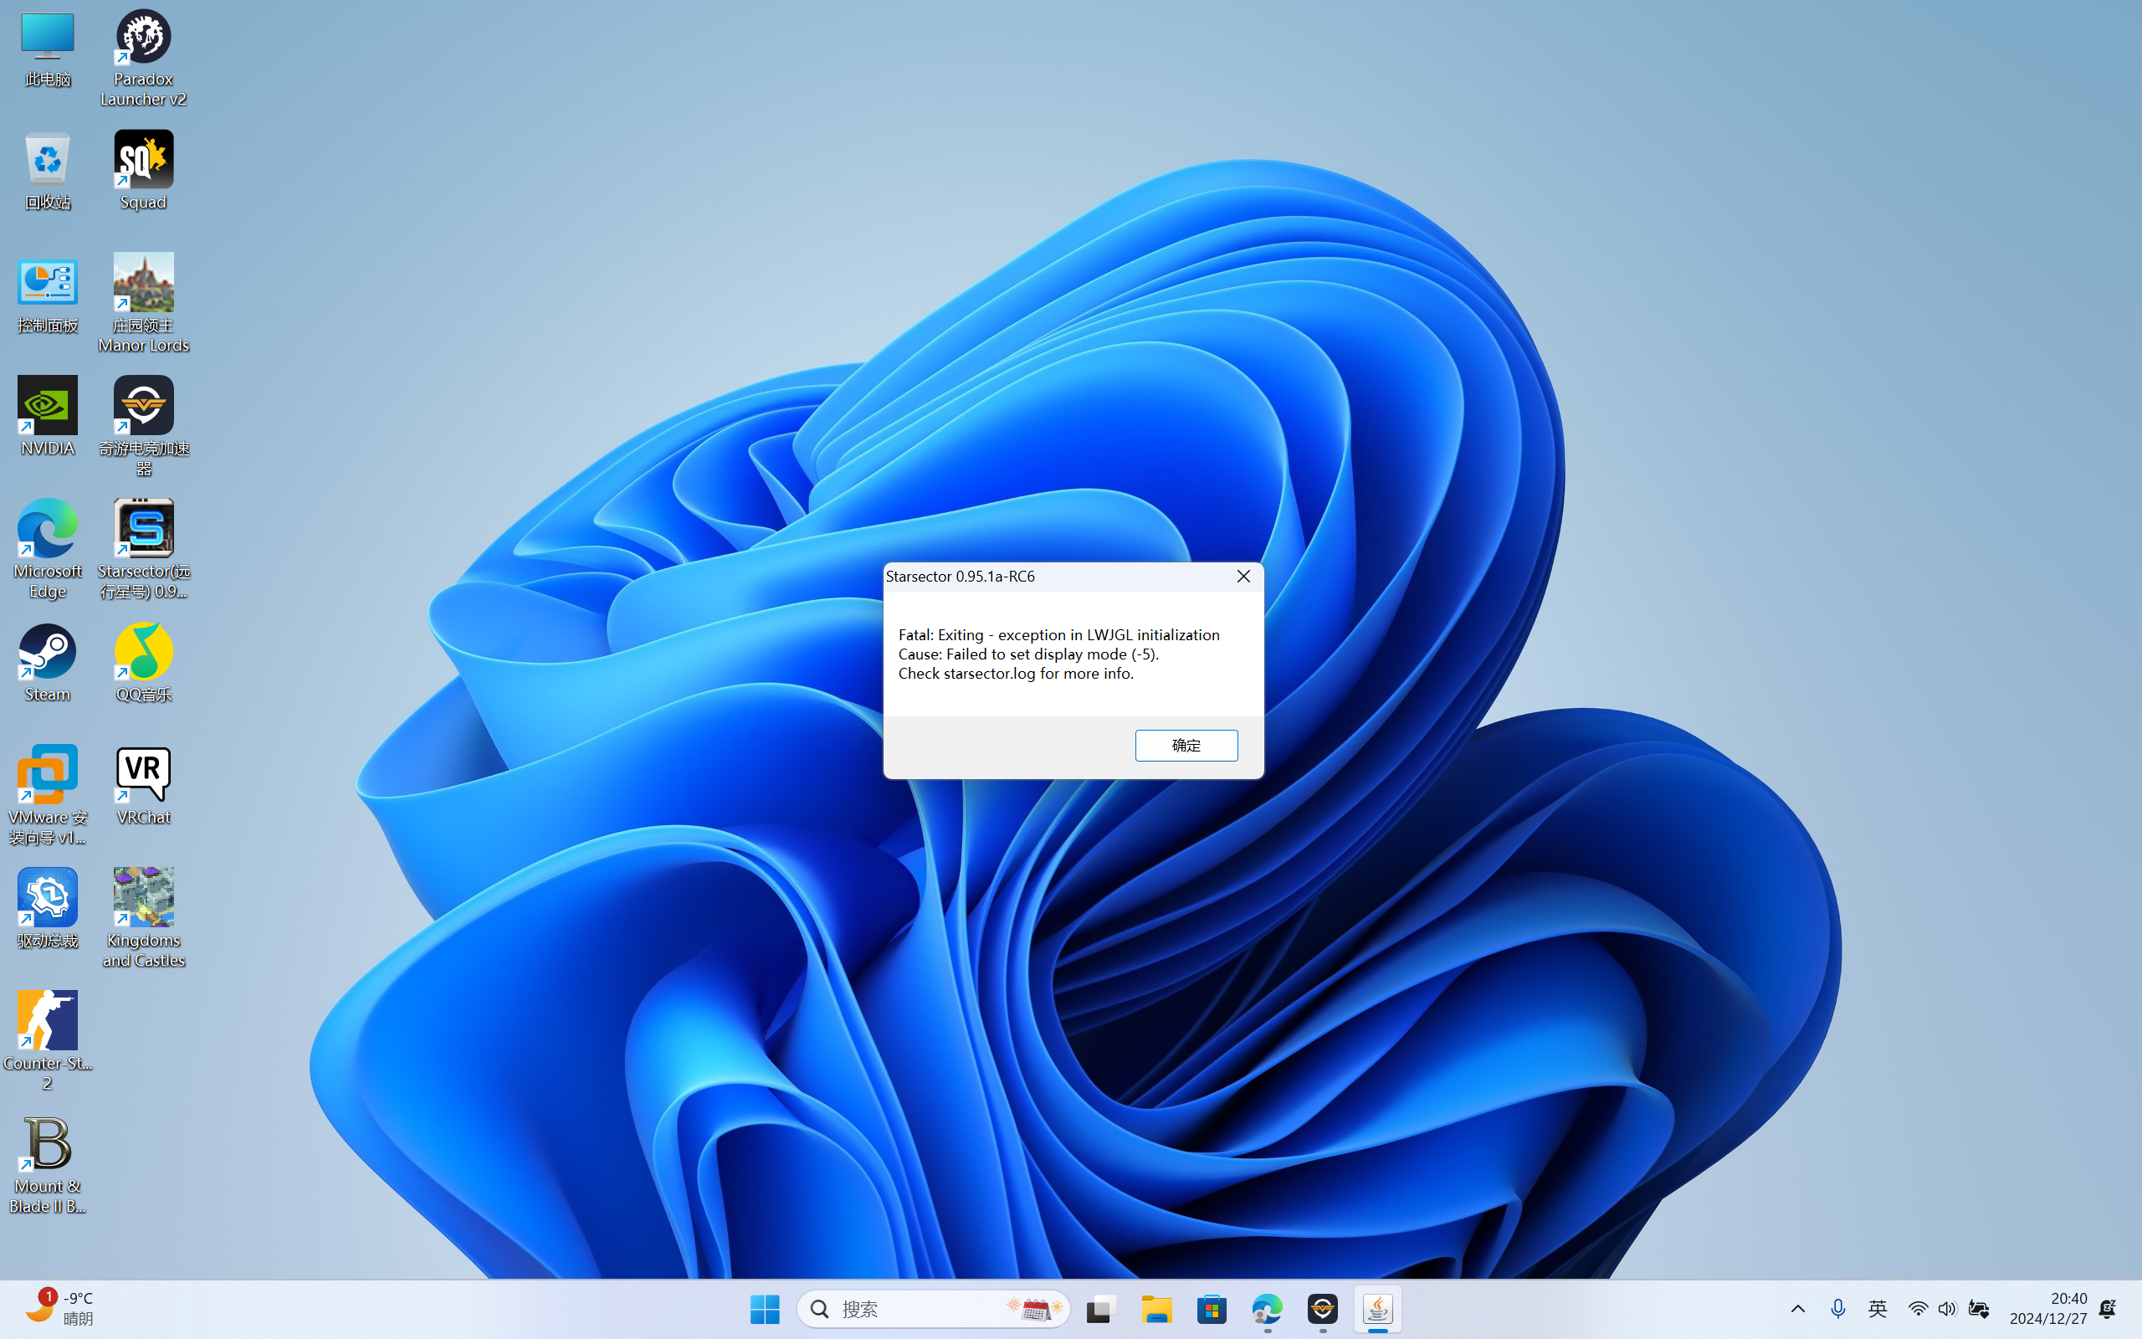Select the VRChat desktop icon

coord(143,776)
